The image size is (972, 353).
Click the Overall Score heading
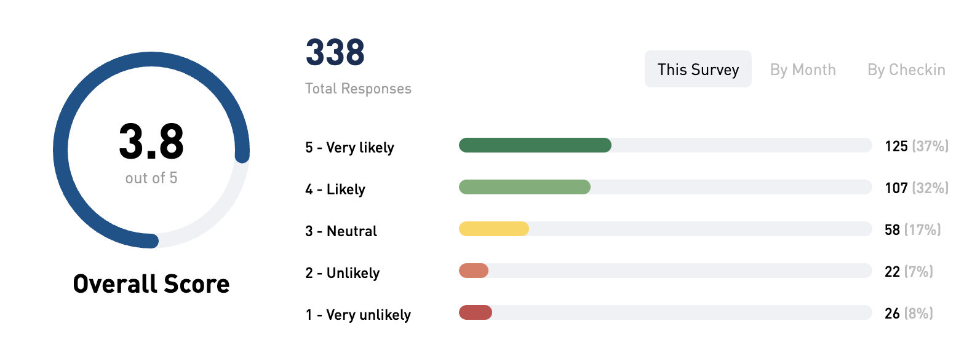pyautogui.click(x=151, y=284)
